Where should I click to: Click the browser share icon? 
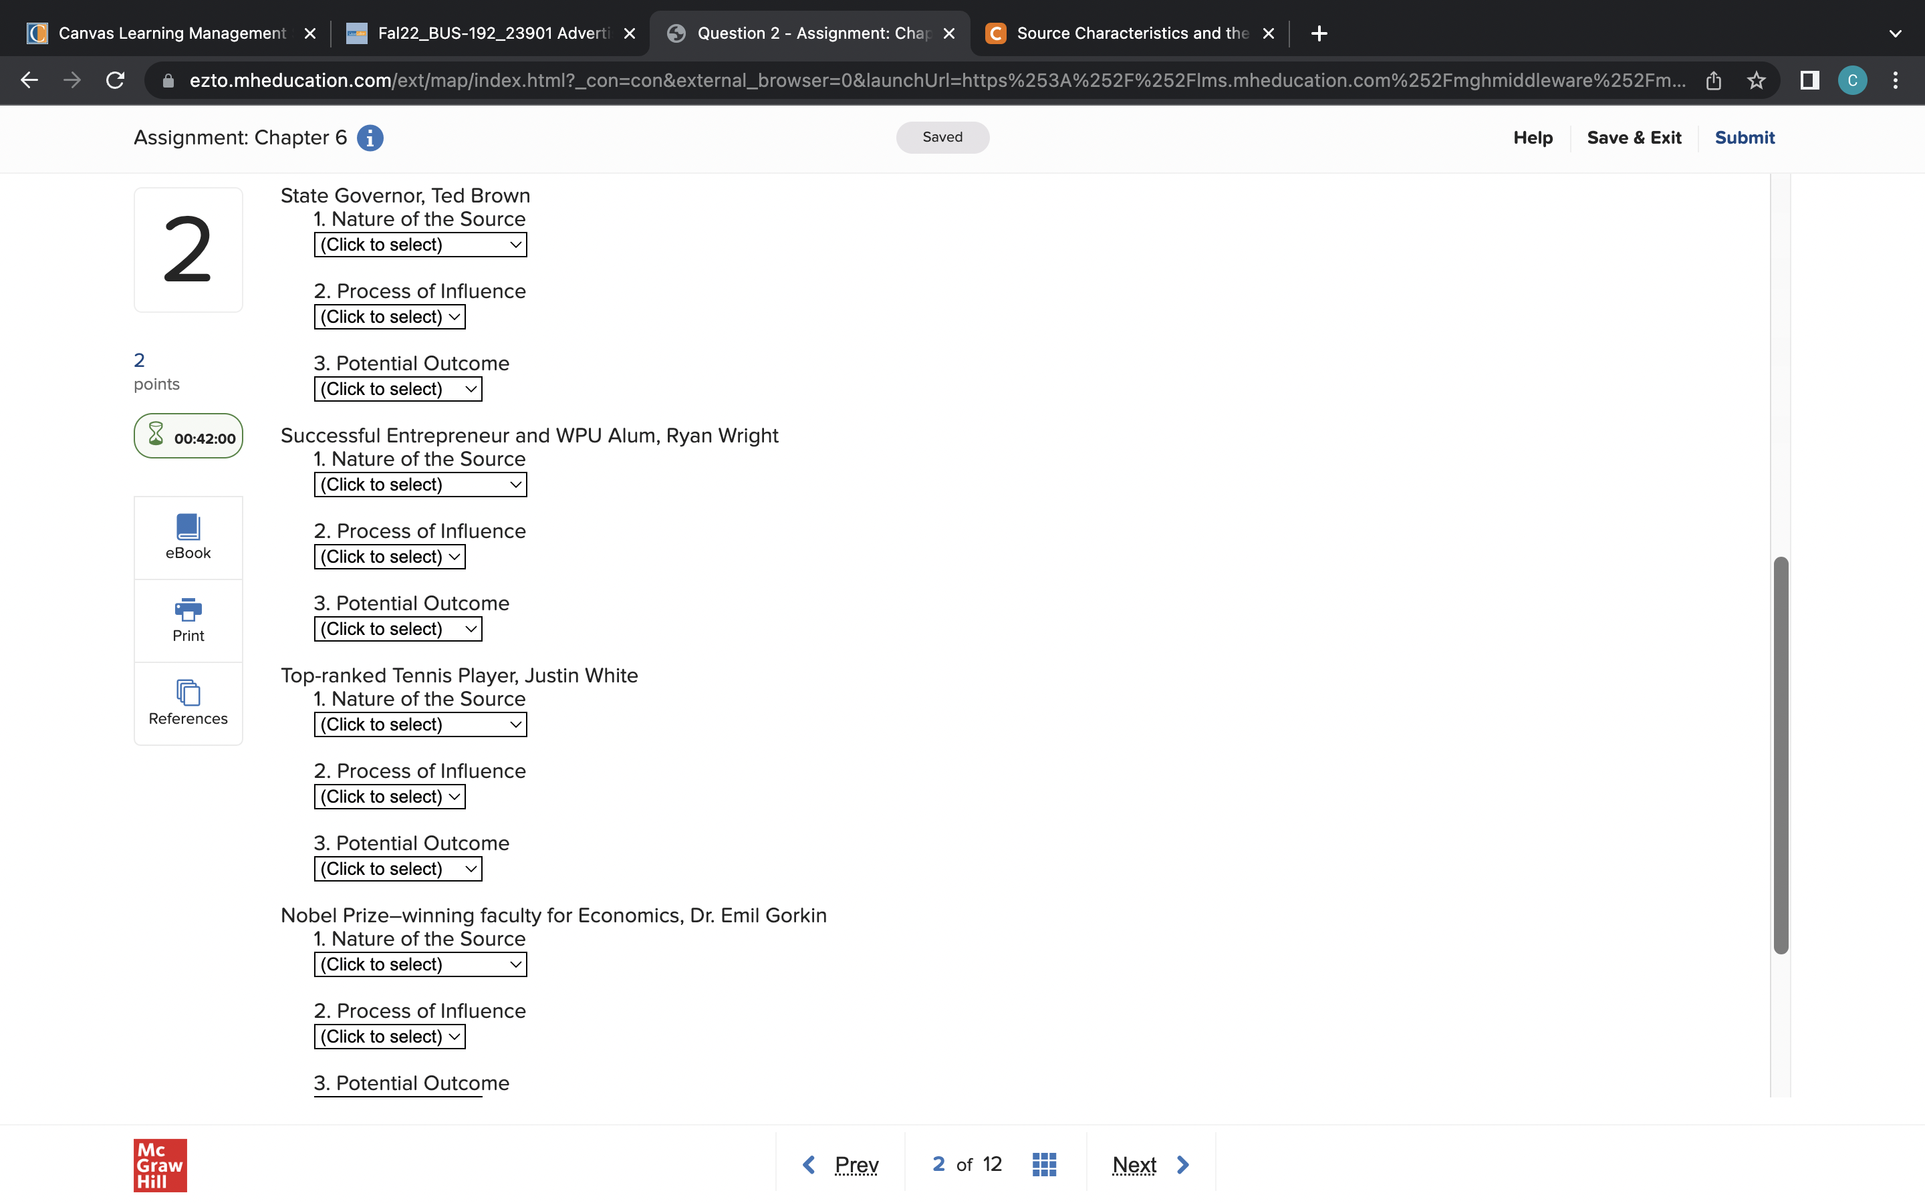coord(1713,80)
